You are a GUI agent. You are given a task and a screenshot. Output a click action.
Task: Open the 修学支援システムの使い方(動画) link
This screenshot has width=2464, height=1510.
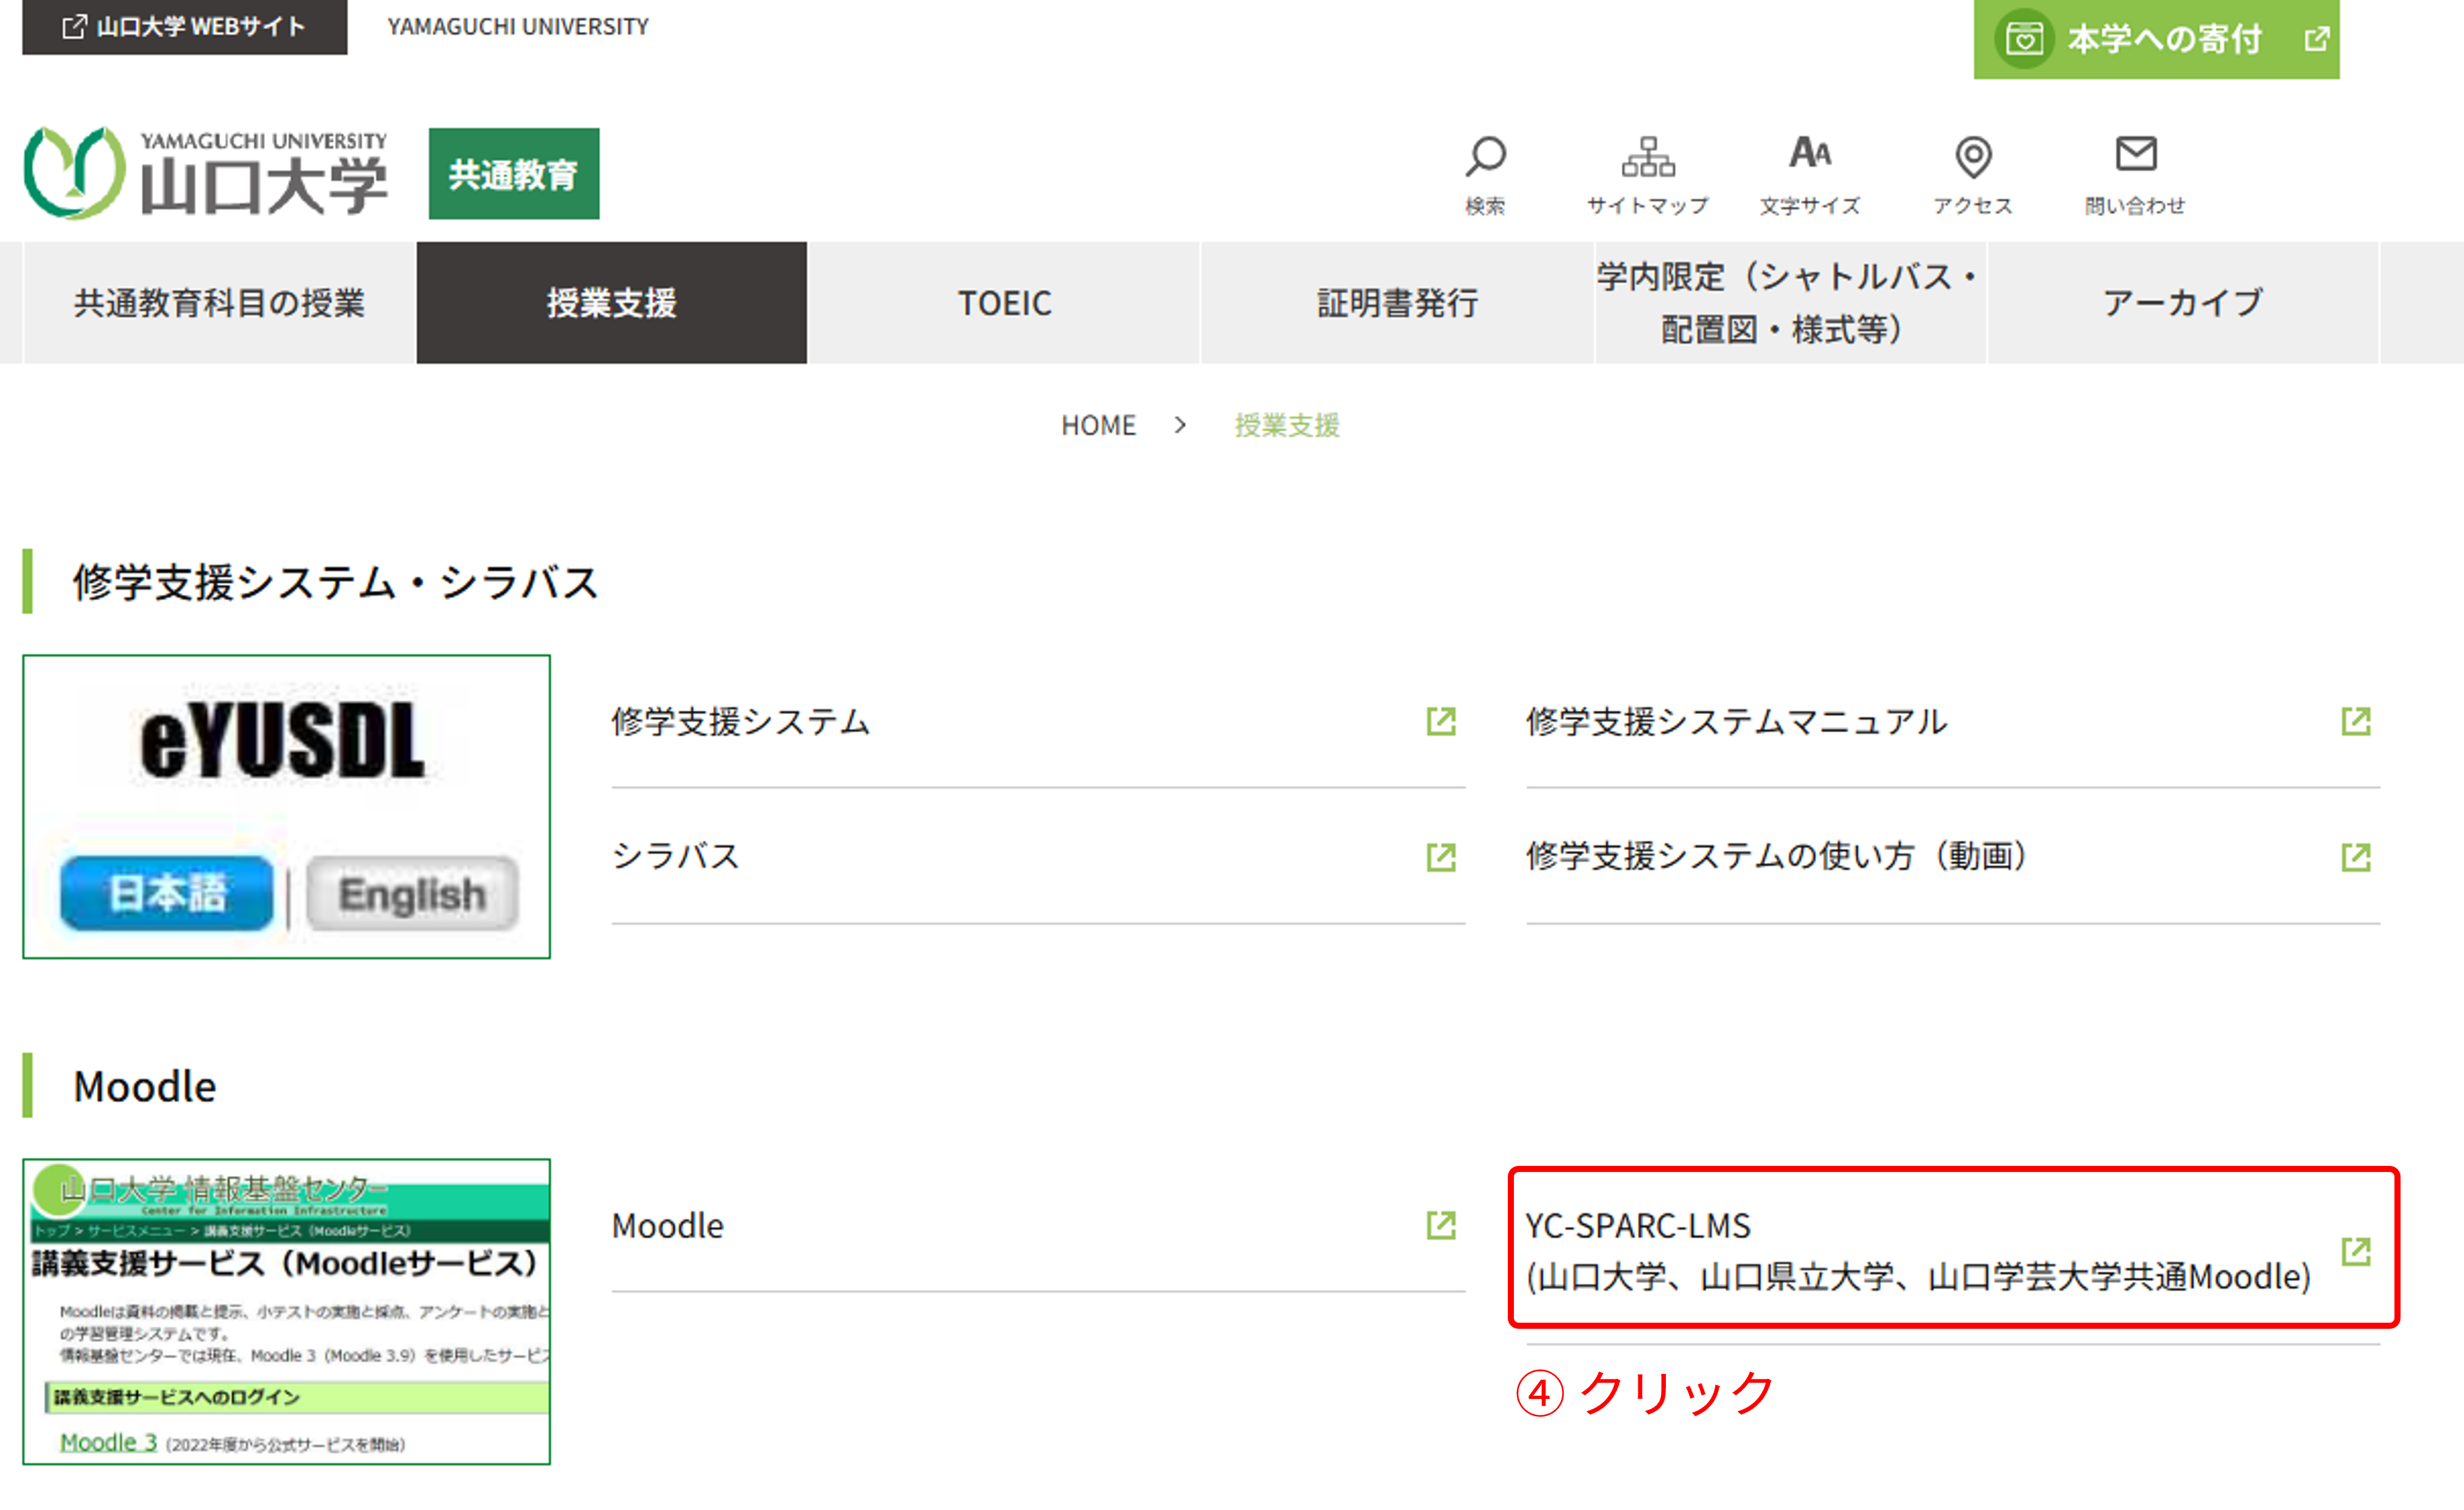[1953, 857]
